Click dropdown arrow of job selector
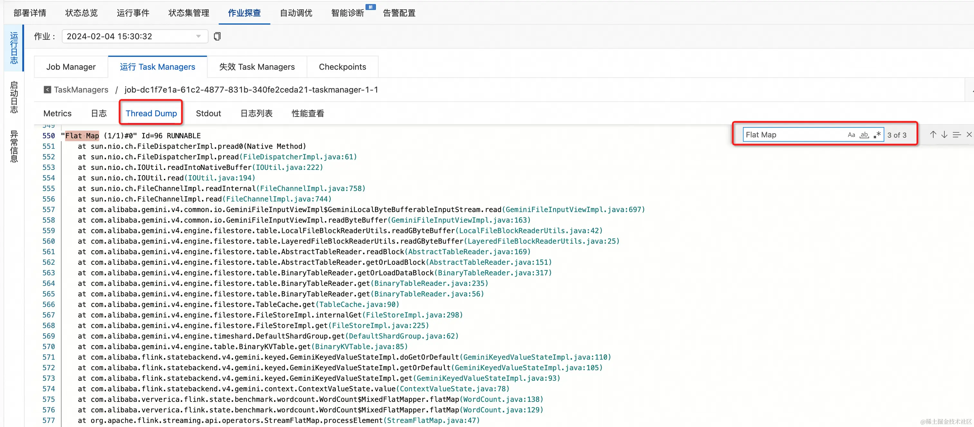 pyautogui.click(x=198, y=36)
